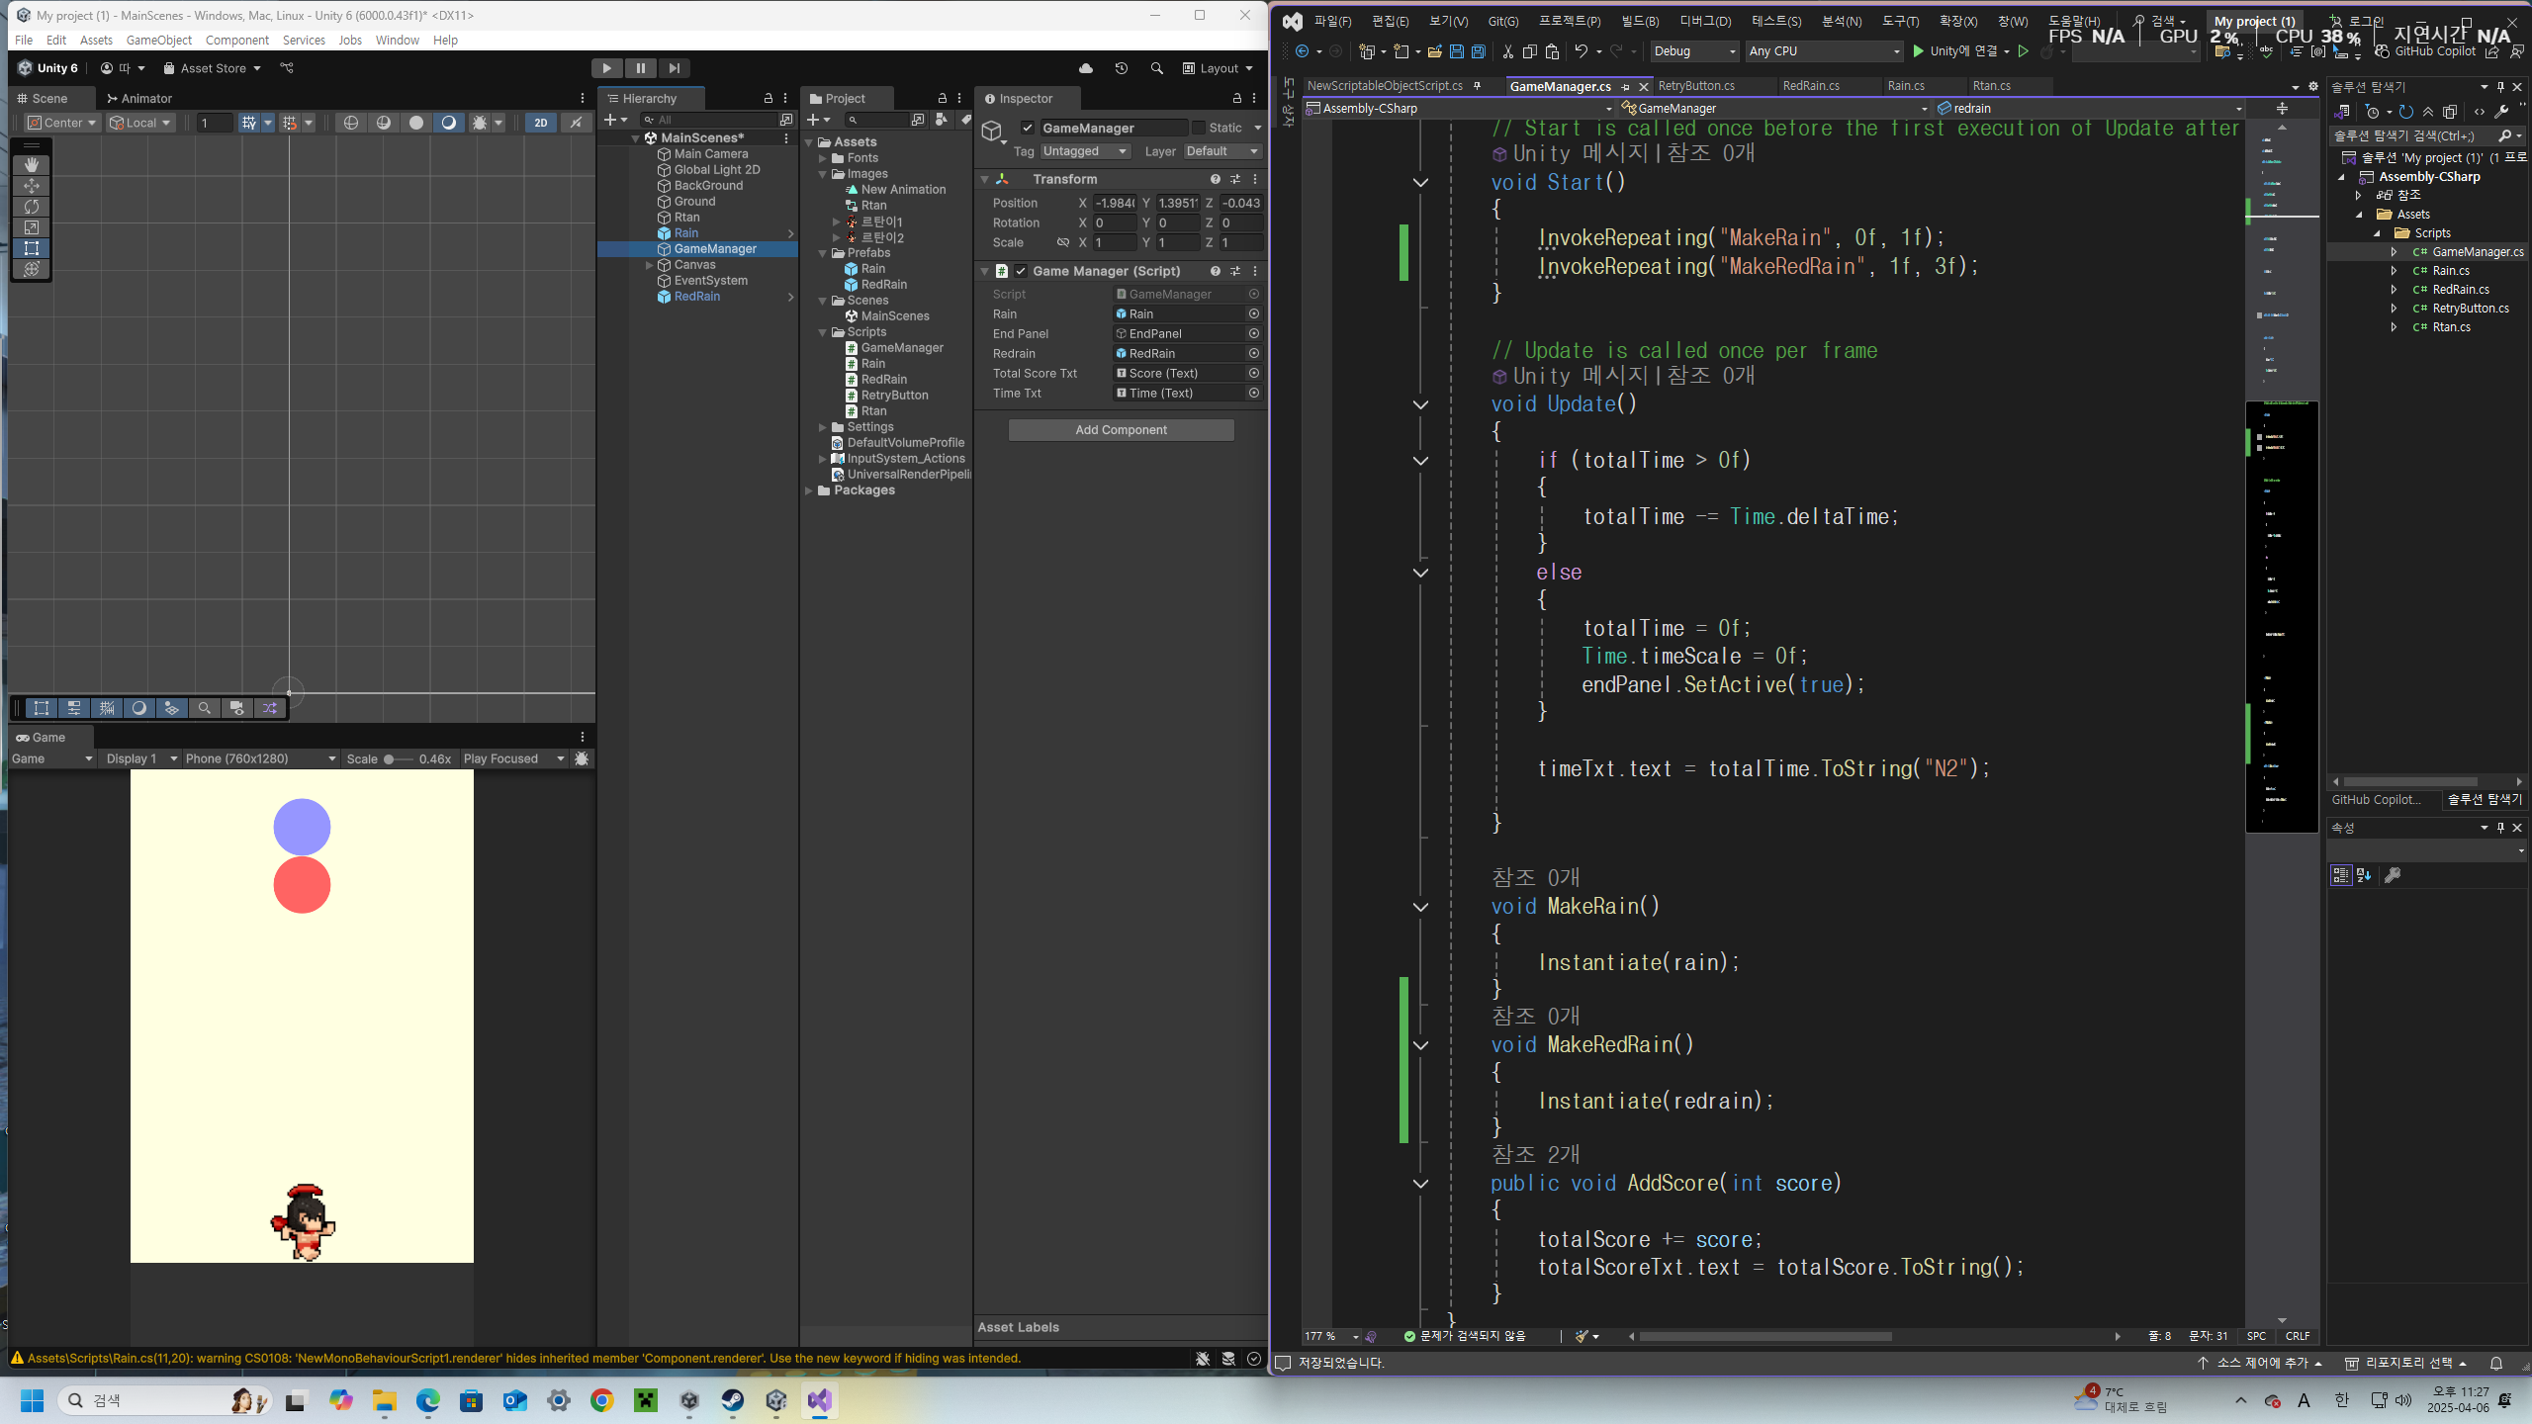
Task: Lock the Hierarchy panel
Action: (x=768, y=98)
